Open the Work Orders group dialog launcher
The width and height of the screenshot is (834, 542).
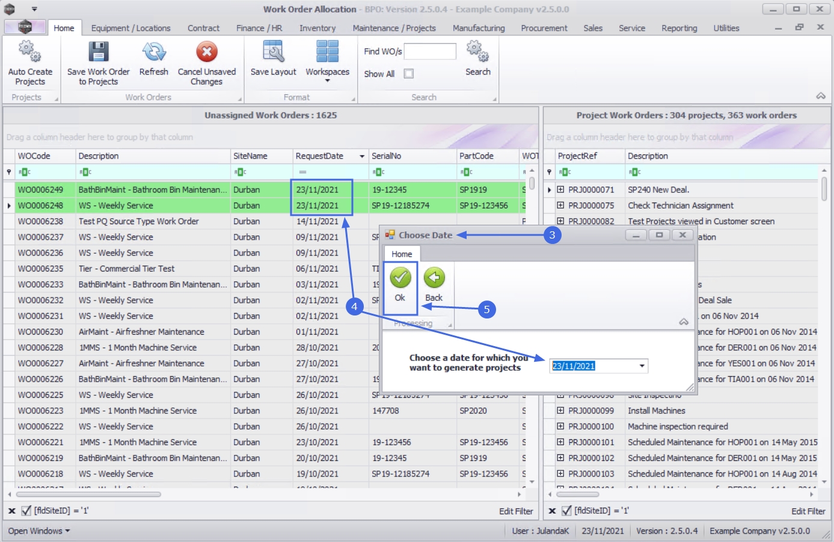239,99
